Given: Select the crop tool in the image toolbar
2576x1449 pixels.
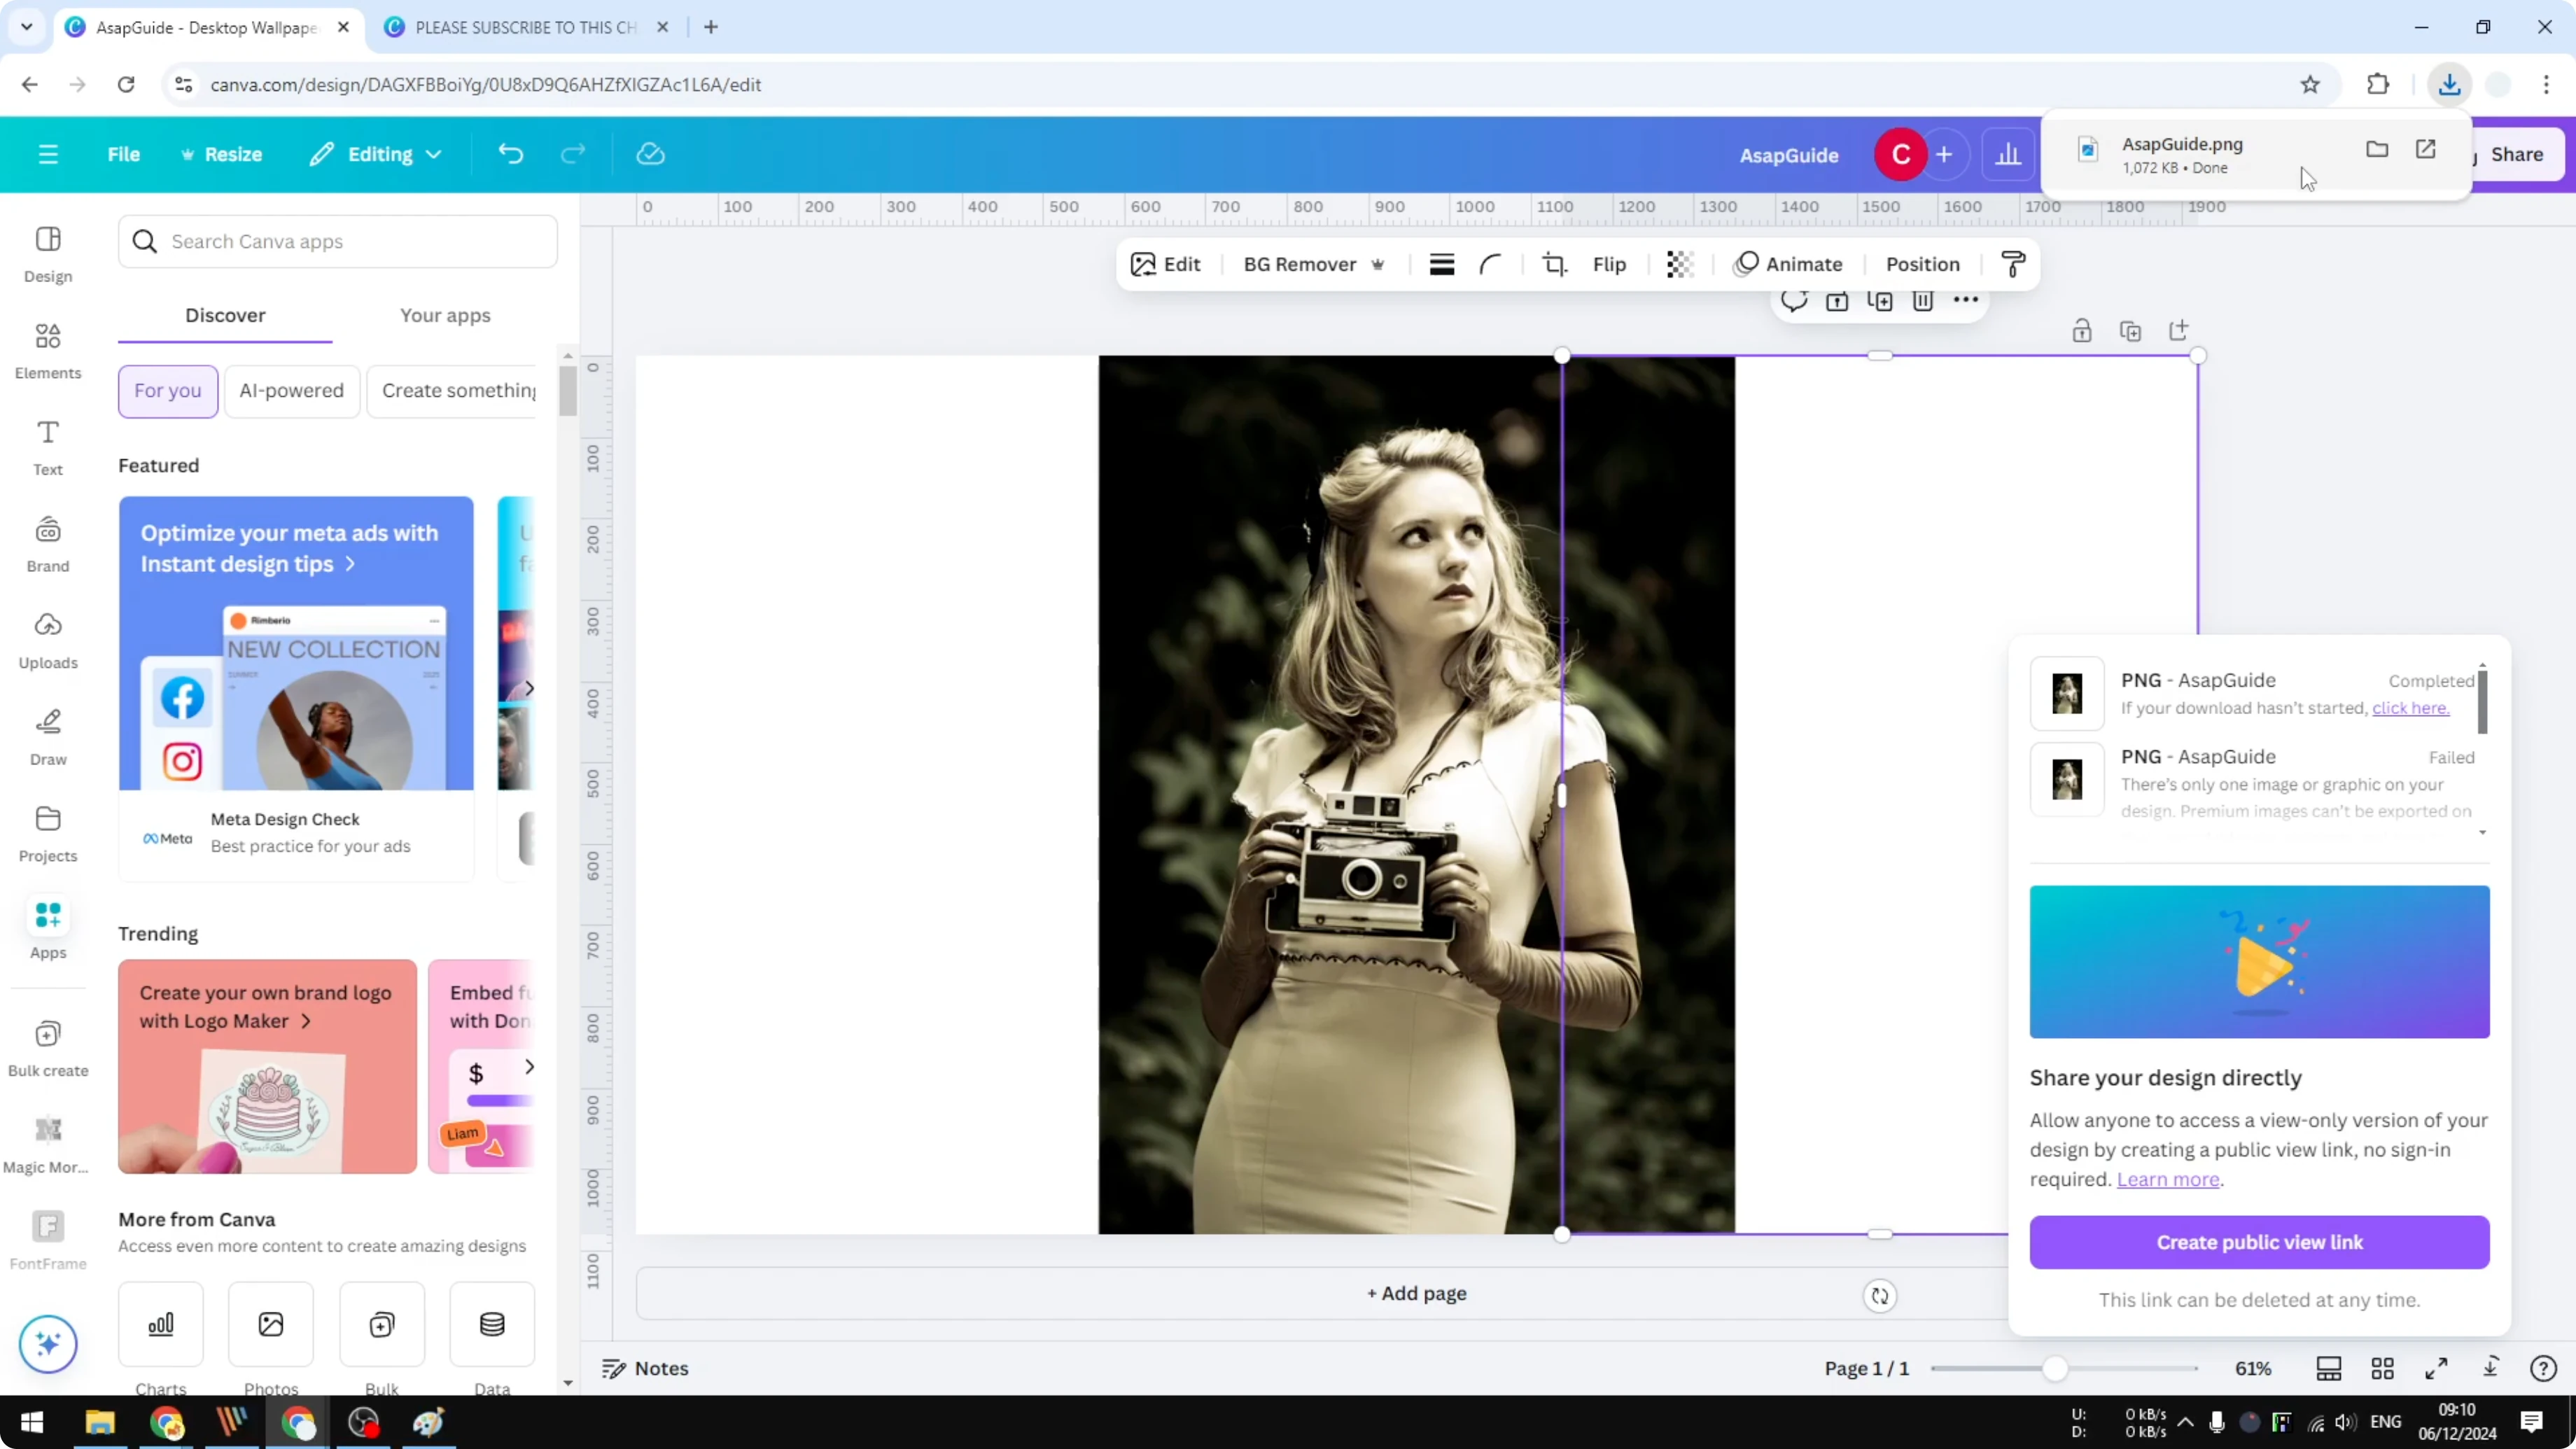Looking at the screenshot, I should pos(1554,264).
